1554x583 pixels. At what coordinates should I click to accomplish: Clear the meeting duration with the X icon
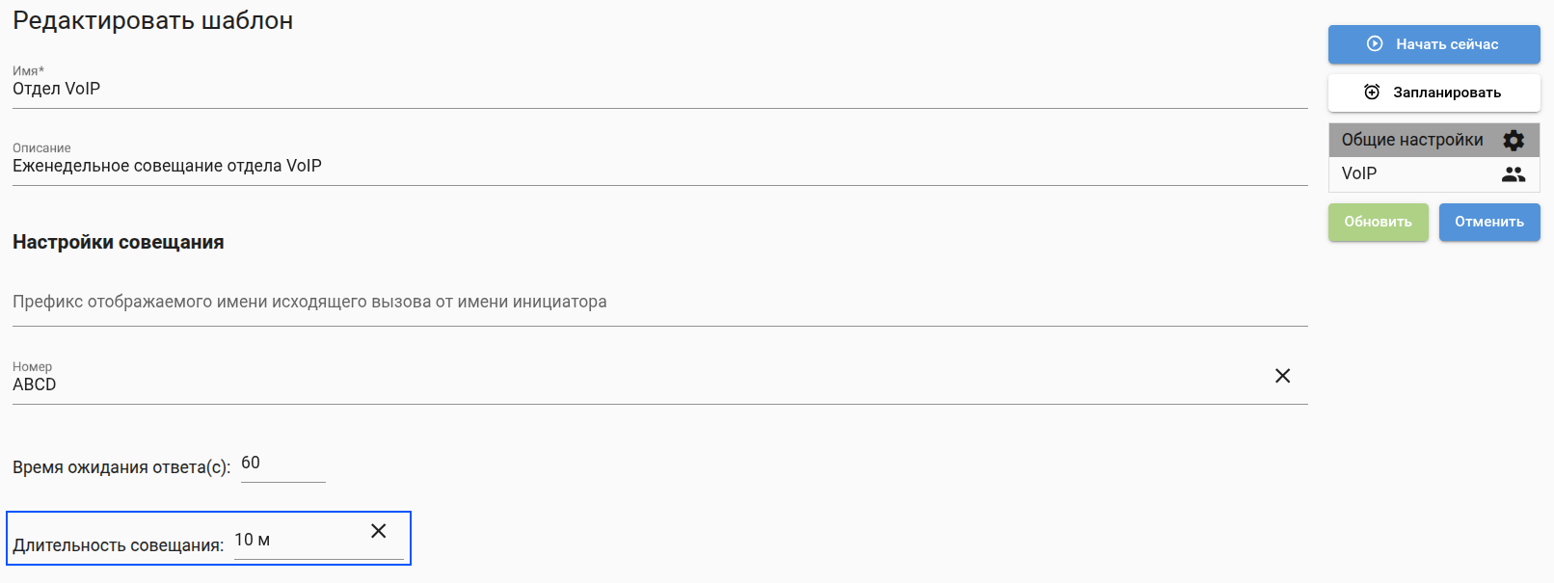click(379, 531)
